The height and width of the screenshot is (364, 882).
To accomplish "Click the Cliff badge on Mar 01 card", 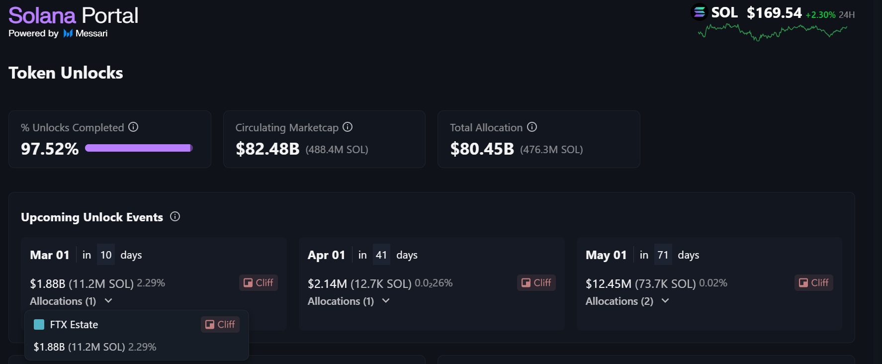I will 259,282.
